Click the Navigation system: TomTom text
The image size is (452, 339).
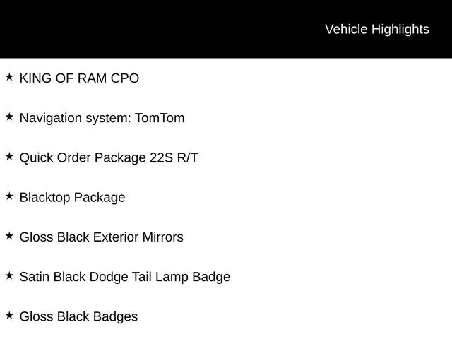click(x=102, y=118)
